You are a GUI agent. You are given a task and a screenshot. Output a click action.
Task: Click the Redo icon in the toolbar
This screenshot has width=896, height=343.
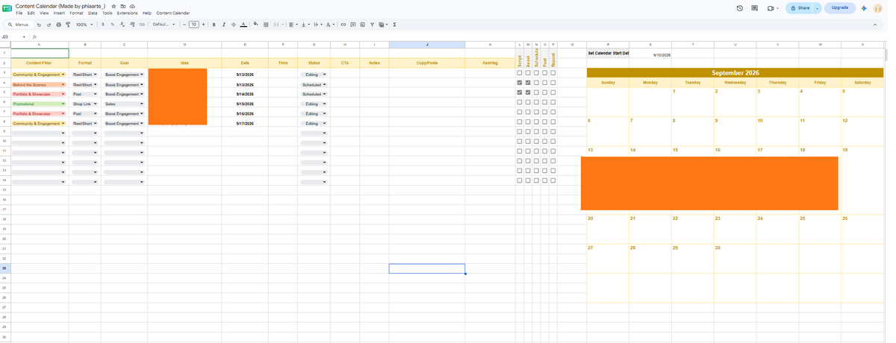[49, 25]
